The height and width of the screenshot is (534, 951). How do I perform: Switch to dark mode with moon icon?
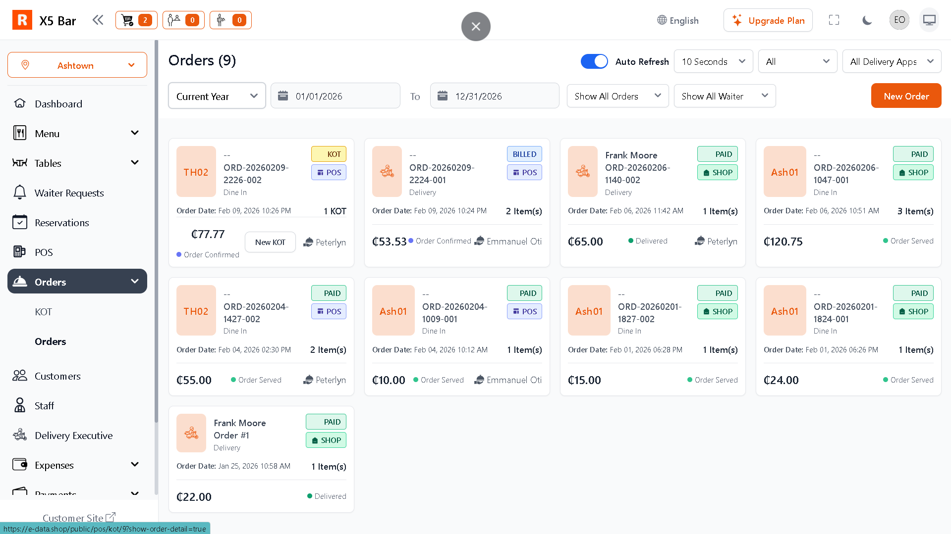pos(867,20)
